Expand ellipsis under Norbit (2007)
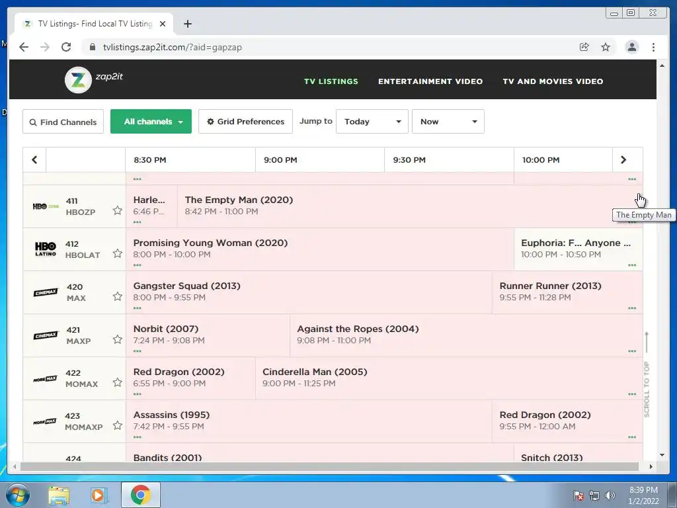The image size is (677, 508). click(138, 351)
